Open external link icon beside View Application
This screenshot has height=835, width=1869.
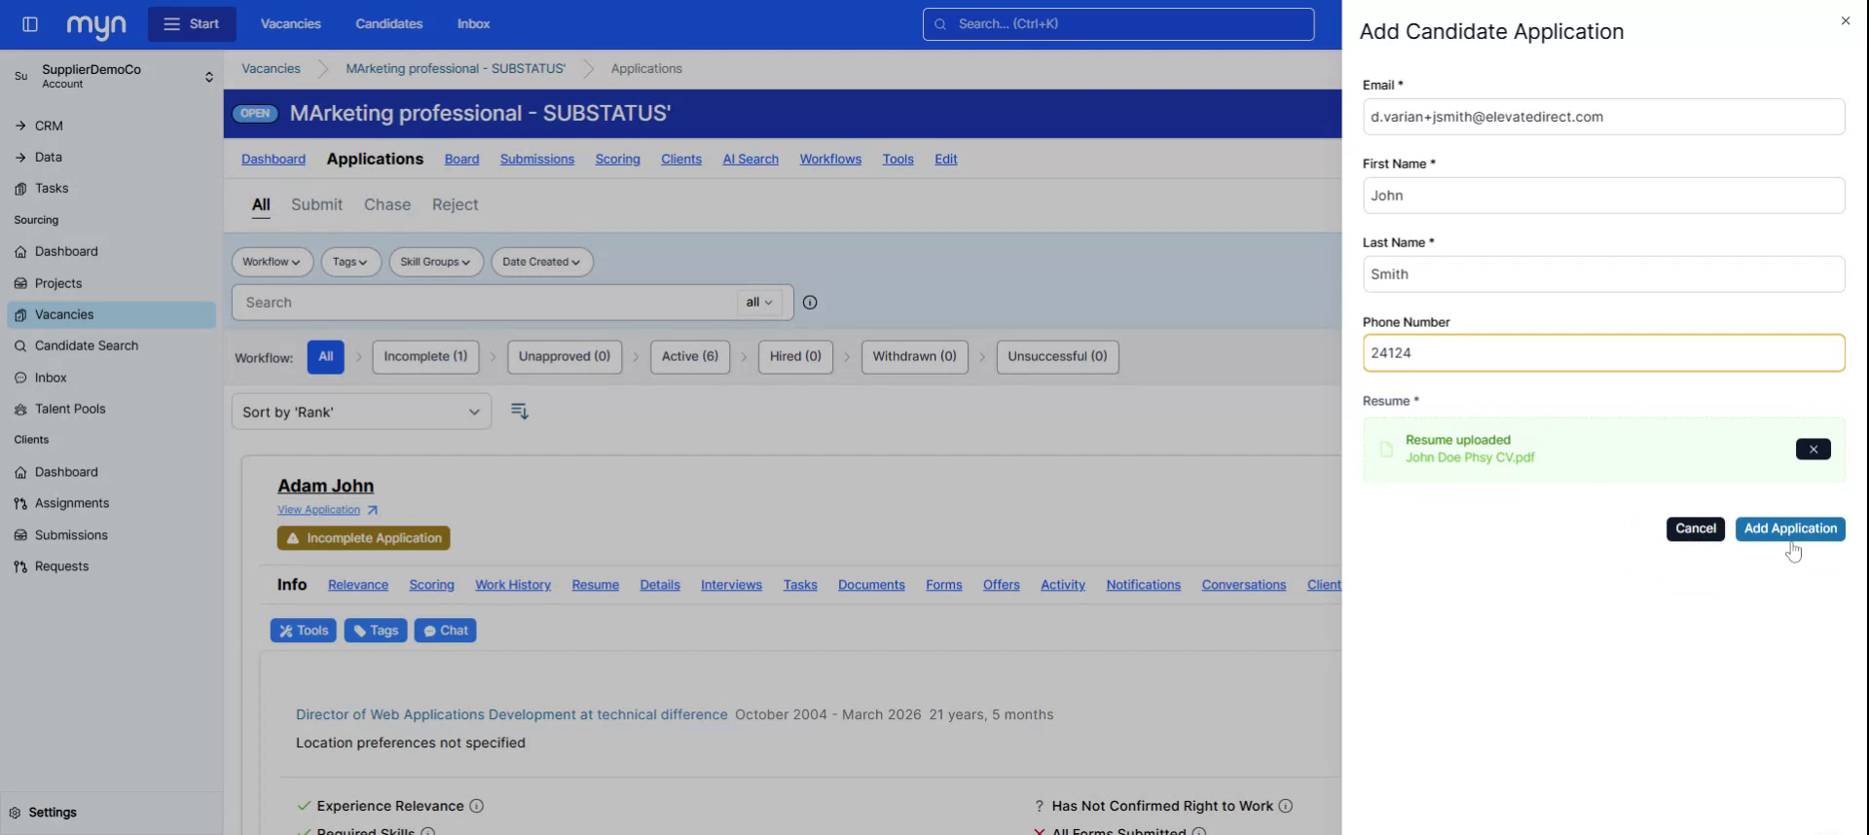[x=373, y=510]
